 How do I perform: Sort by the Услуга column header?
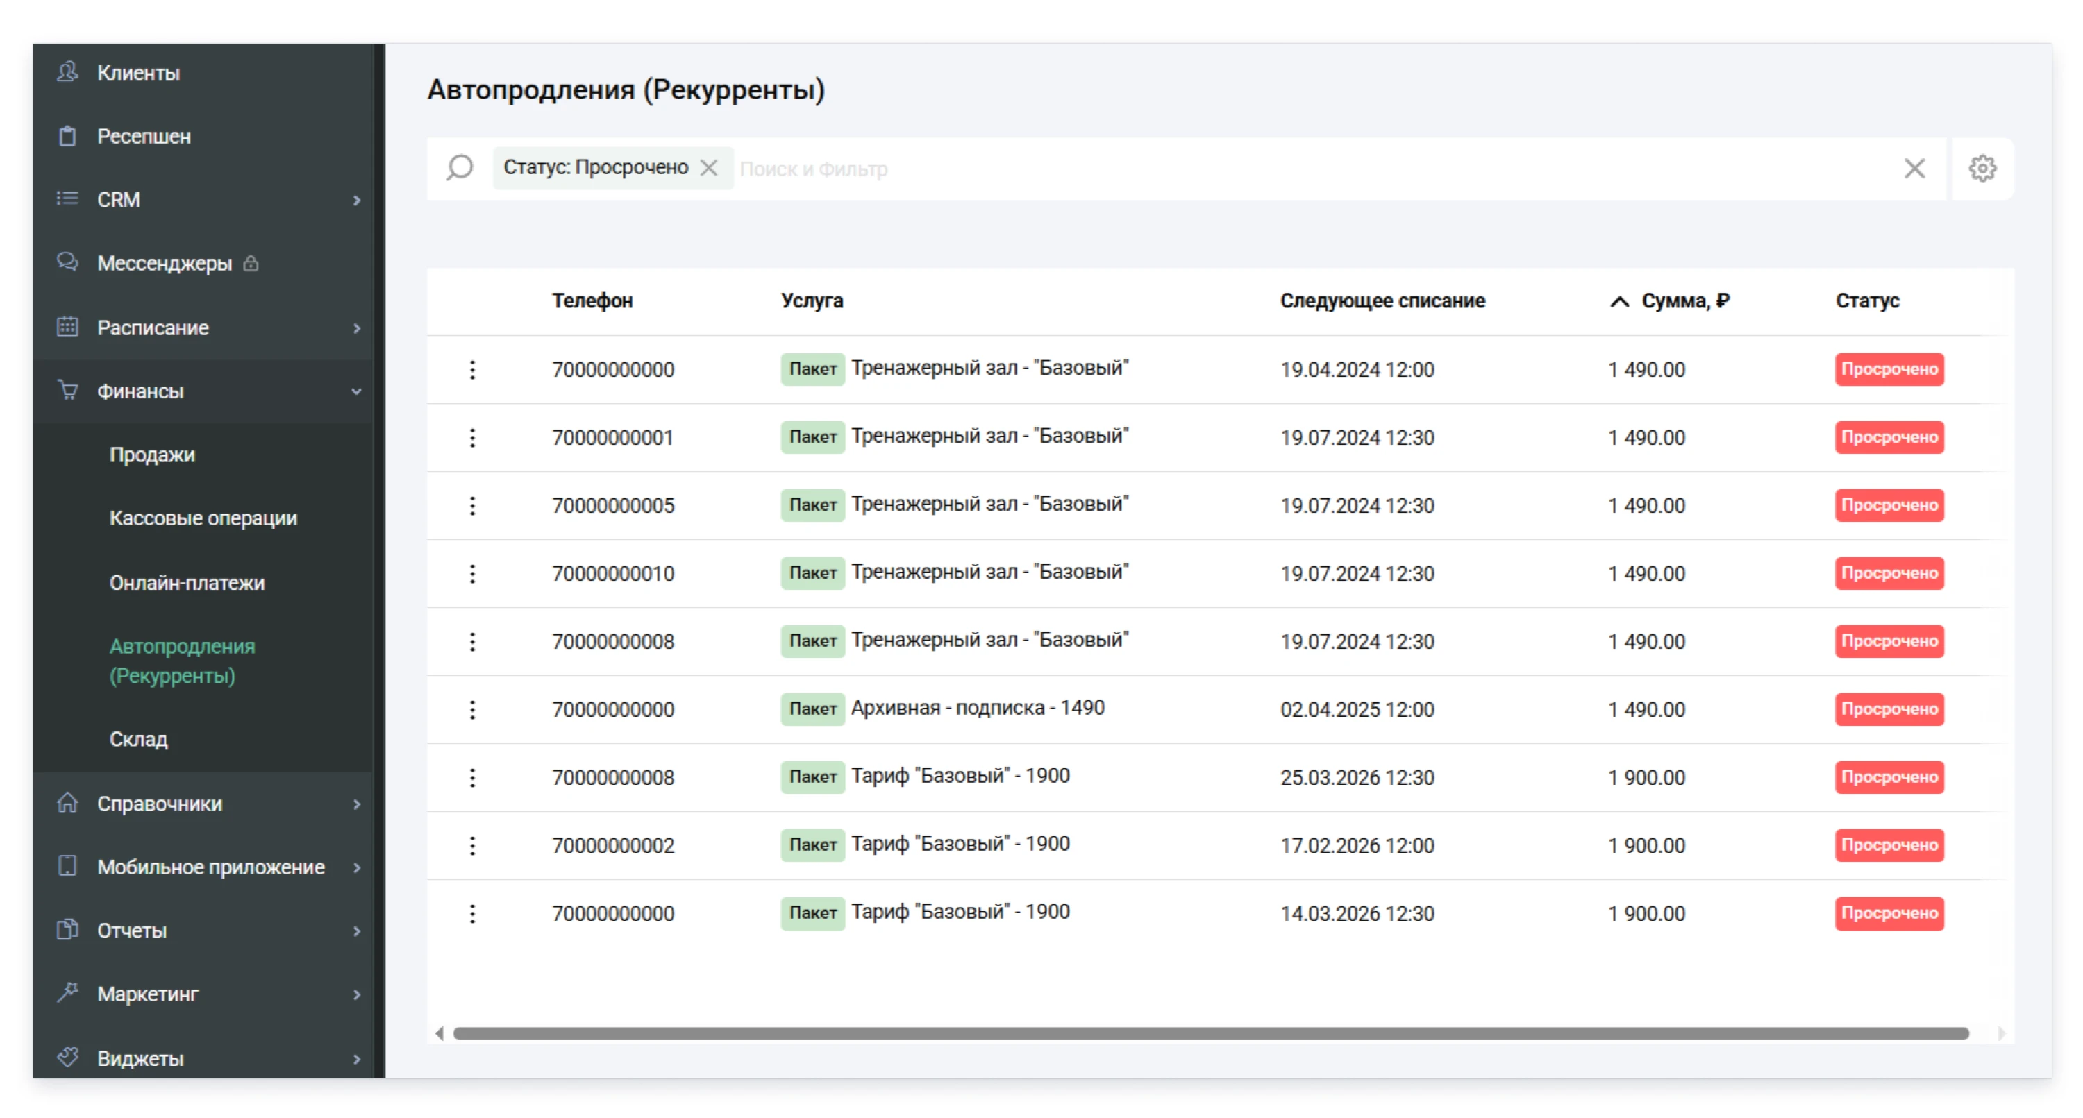tap(811, 300)
